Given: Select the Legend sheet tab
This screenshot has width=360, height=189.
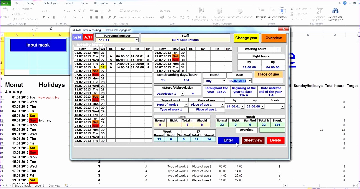Looking at the screenshot, I should coord(39,186).
